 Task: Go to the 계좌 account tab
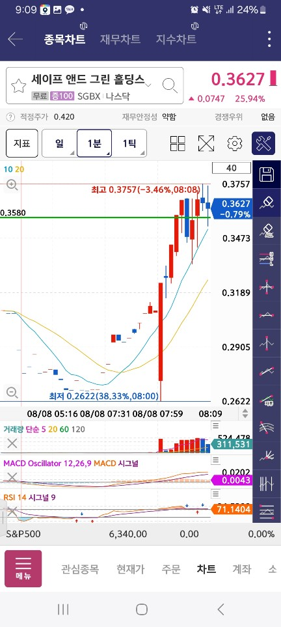242,569
